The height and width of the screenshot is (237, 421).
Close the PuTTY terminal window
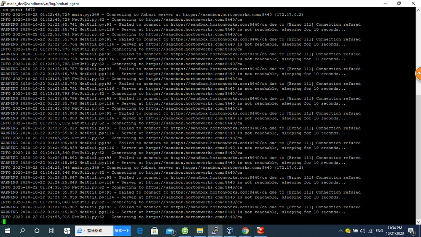coord(413,3)
